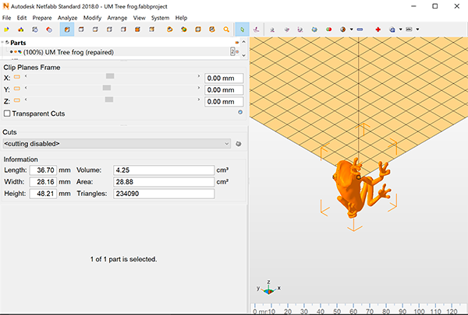Viewport: 468px width, 315px height.
Task: Click Y clip slider left arrow
Action: [26, 88]
